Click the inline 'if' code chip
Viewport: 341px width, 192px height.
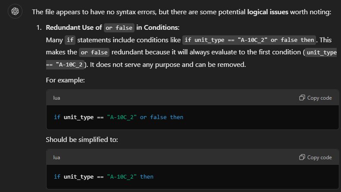click(70, 40)
